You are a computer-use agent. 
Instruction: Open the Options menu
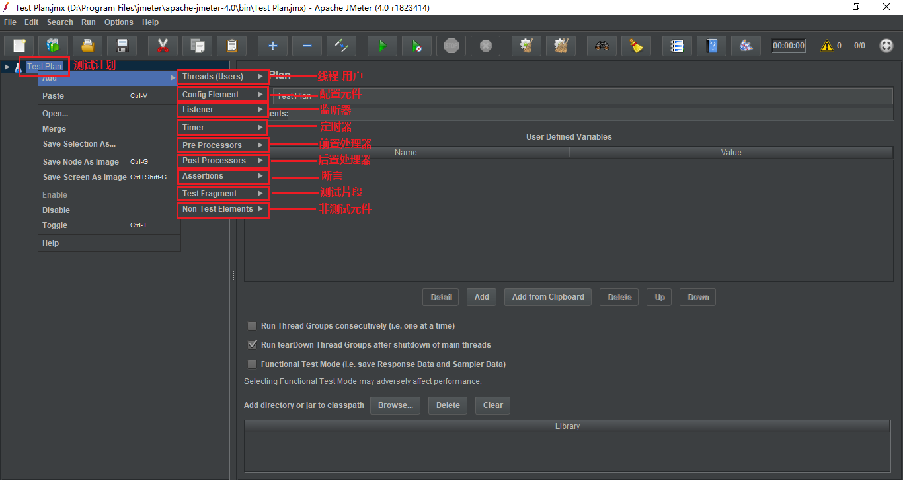pos(119,22)
